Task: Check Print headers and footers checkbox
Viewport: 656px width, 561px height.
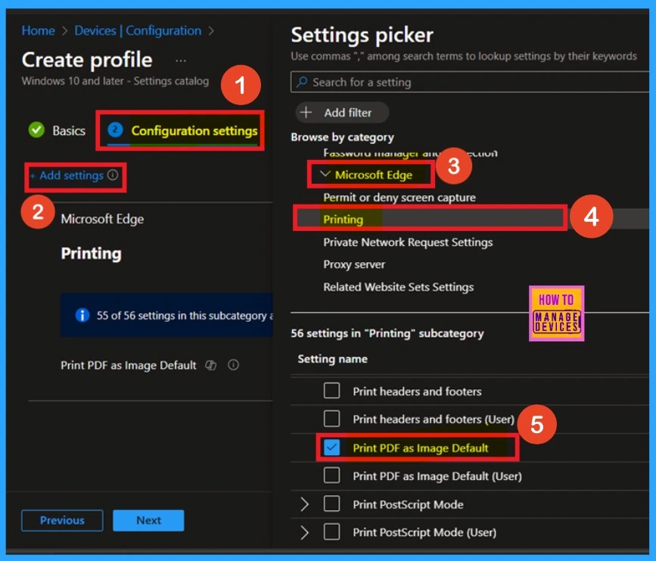Action: [x=331, y=391]
